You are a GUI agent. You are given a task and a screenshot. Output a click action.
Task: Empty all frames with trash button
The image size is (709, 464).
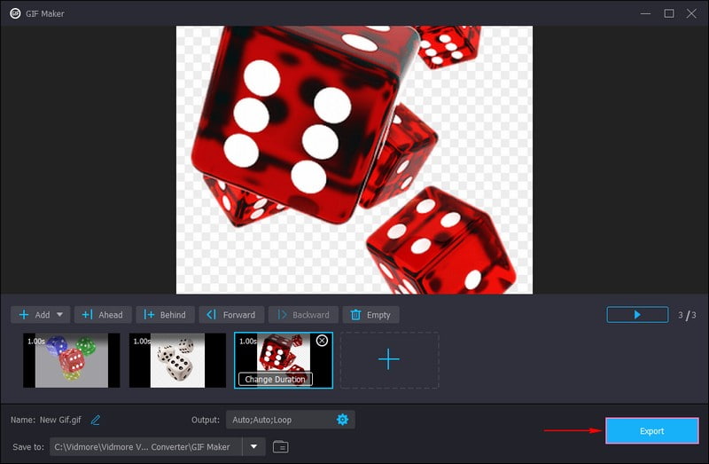pos(370,315)
